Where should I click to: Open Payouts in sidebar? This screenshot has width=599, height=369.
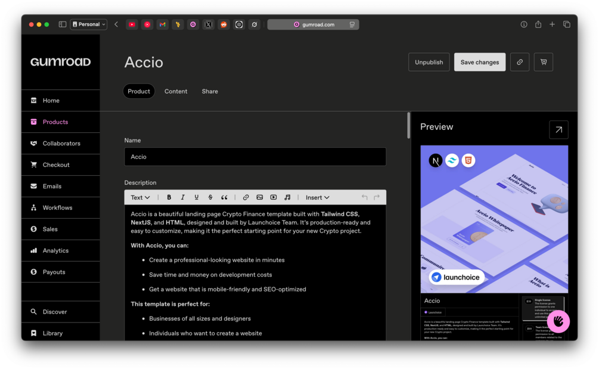click(x=61, y=272)
